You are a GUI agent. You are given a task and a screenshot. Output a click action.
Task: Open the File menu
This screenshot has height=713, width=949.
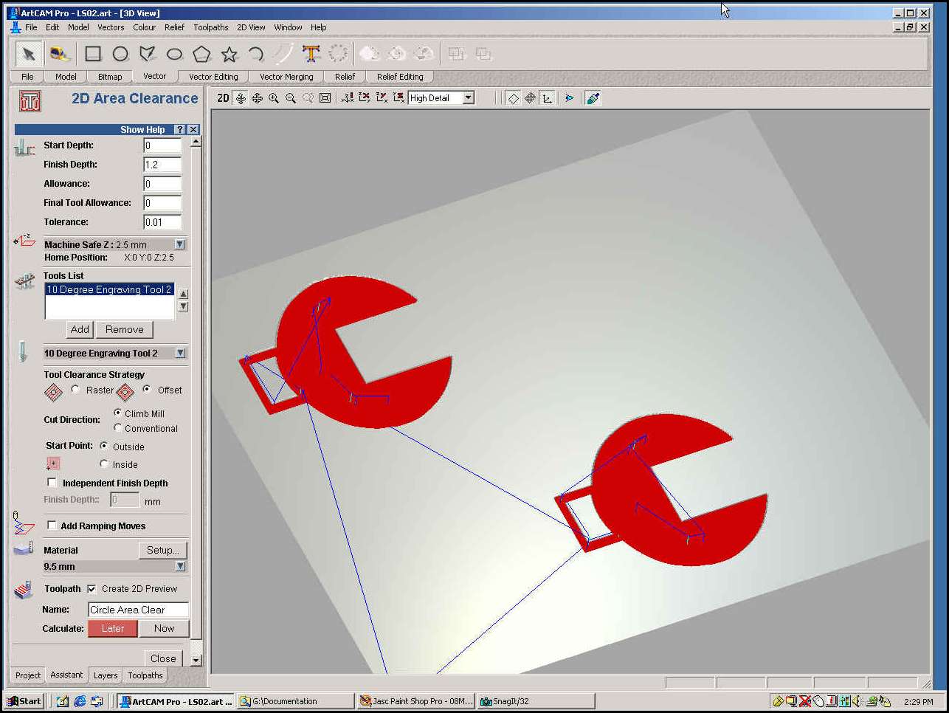[x=31, y=27]
